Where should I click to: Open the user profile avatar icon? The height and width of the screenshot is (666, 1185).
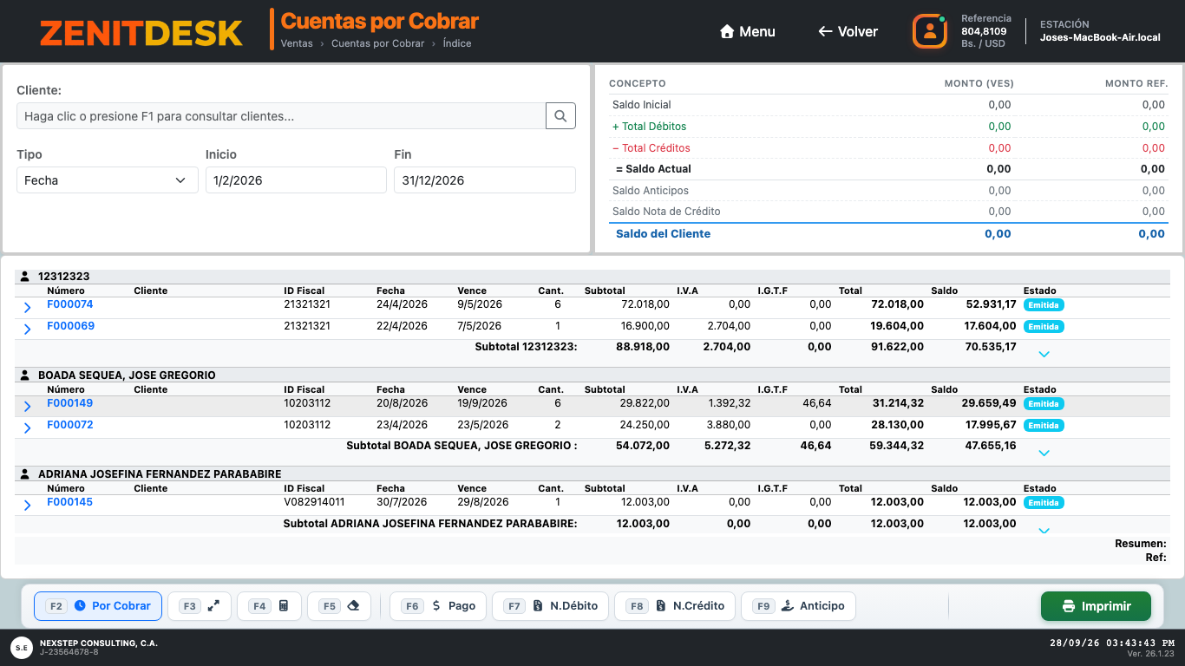click(929, 31)
